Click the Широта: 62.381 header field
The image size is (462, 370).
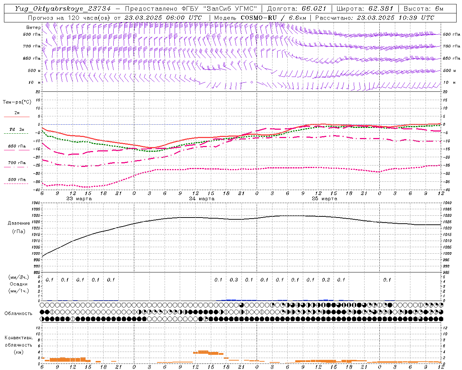[x=365, y=9]
